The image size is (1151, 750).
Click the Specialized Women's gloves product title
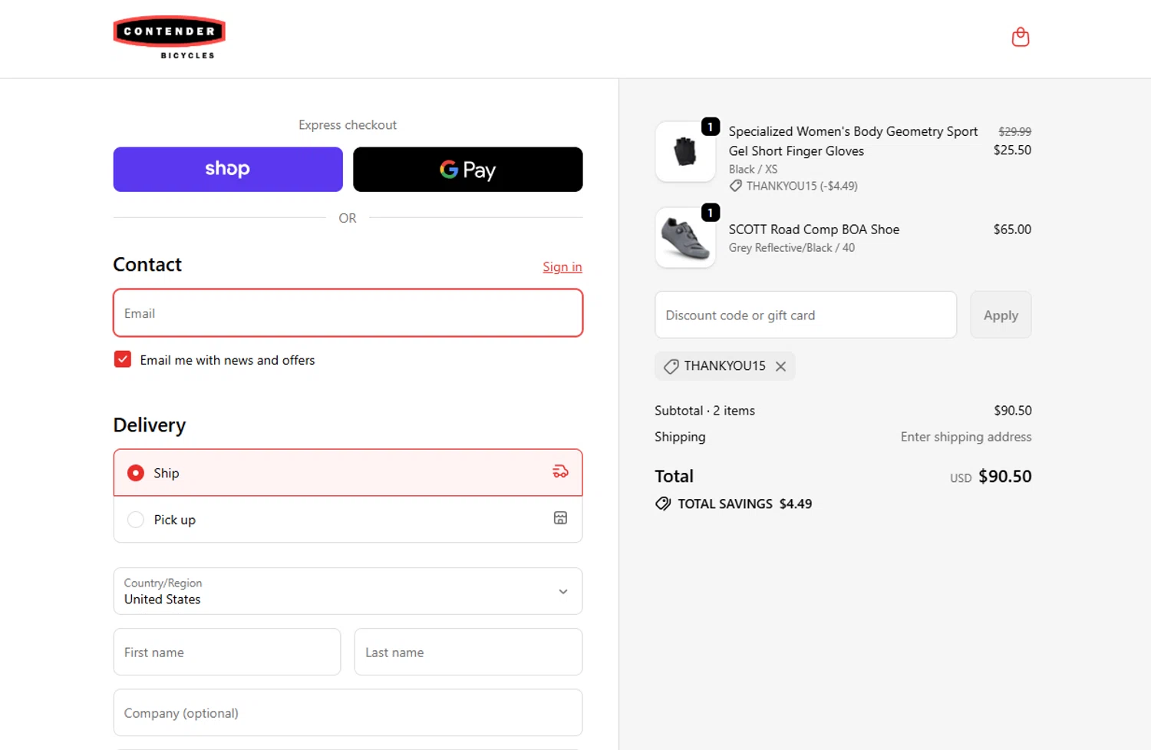tap(853, 141)
